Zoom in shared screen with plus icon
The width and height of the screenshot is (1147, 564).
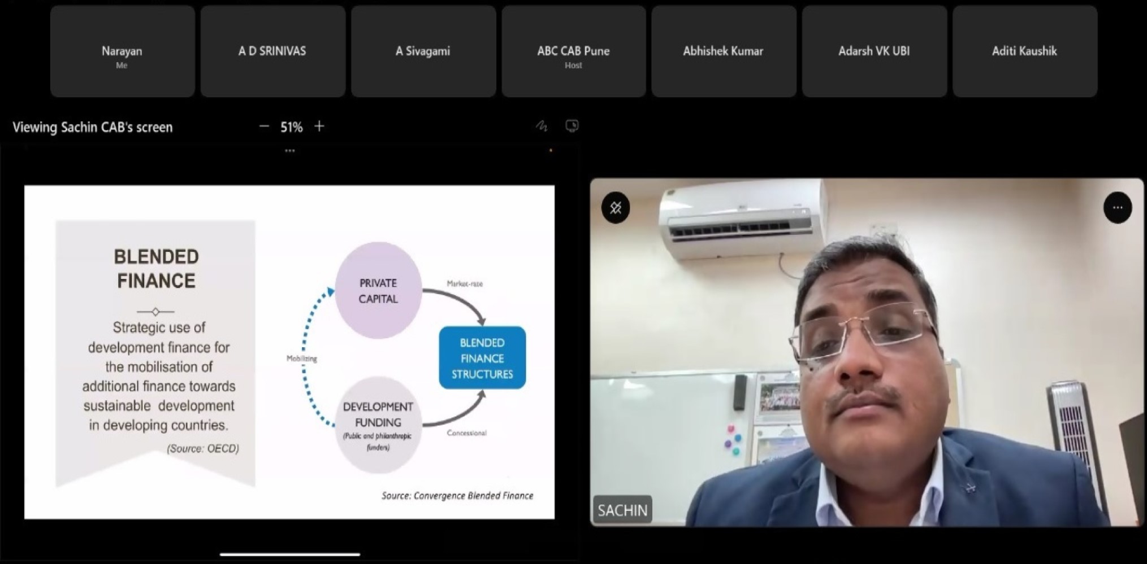coord(319,126)
